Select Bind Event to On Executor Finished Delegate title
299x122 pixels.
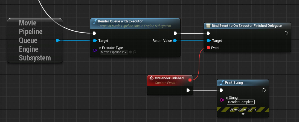point(246,25)
